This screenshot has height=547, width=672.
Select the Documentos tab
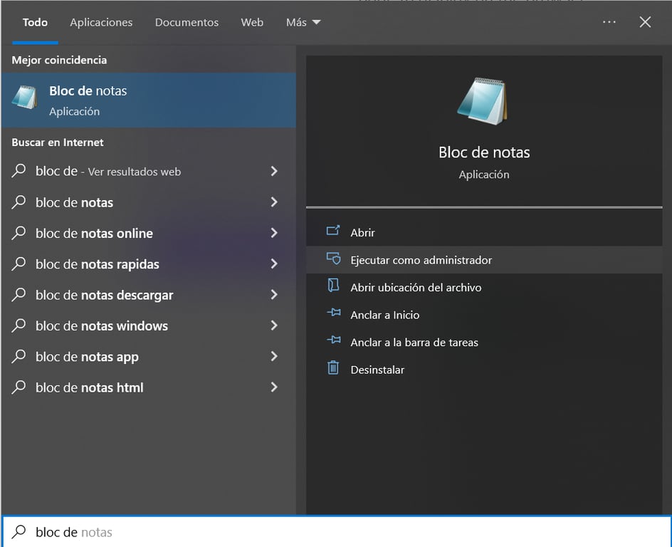click(x=187, y=22)
